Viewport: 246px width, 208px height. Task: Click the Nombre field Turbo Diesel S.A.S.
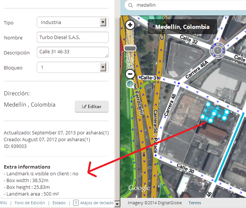pyautogui.click(x=73, y=37)
